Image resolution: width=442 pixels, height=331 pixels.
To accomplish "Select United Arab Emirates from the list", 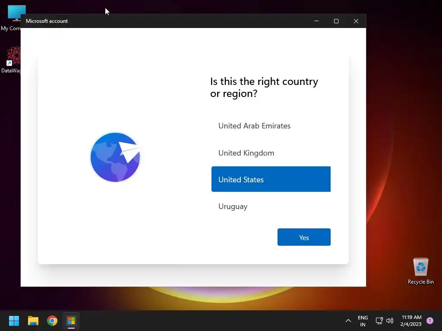I will click(271, 126).
